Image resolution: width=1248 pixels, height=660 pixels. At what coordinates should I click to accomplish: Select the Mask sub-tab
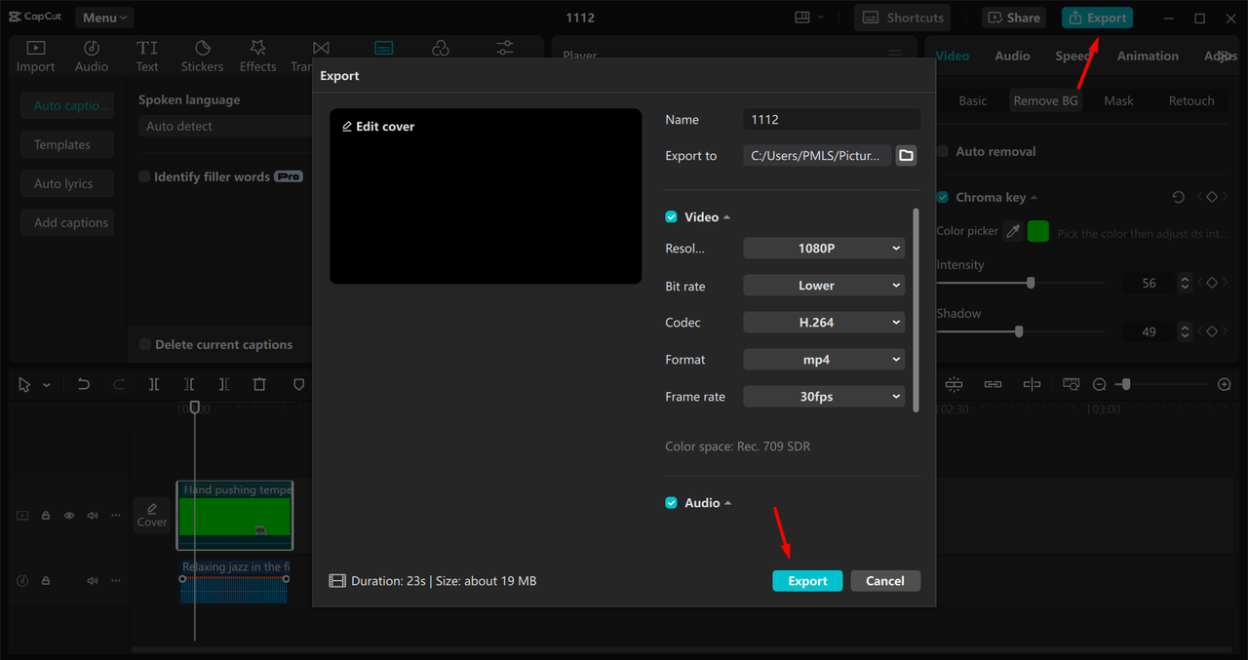click(x=1118, y=100)
